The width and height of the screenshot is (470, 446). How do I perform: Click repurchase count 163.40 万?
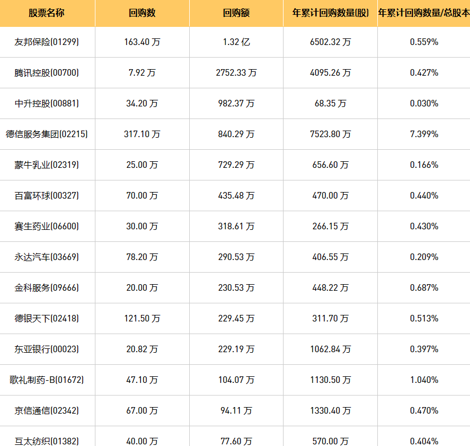click(142, 42)
